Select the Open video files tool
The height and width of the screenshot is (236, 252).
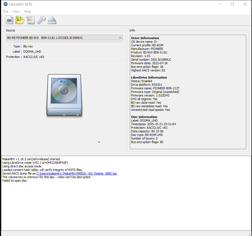tap(9, 20)
